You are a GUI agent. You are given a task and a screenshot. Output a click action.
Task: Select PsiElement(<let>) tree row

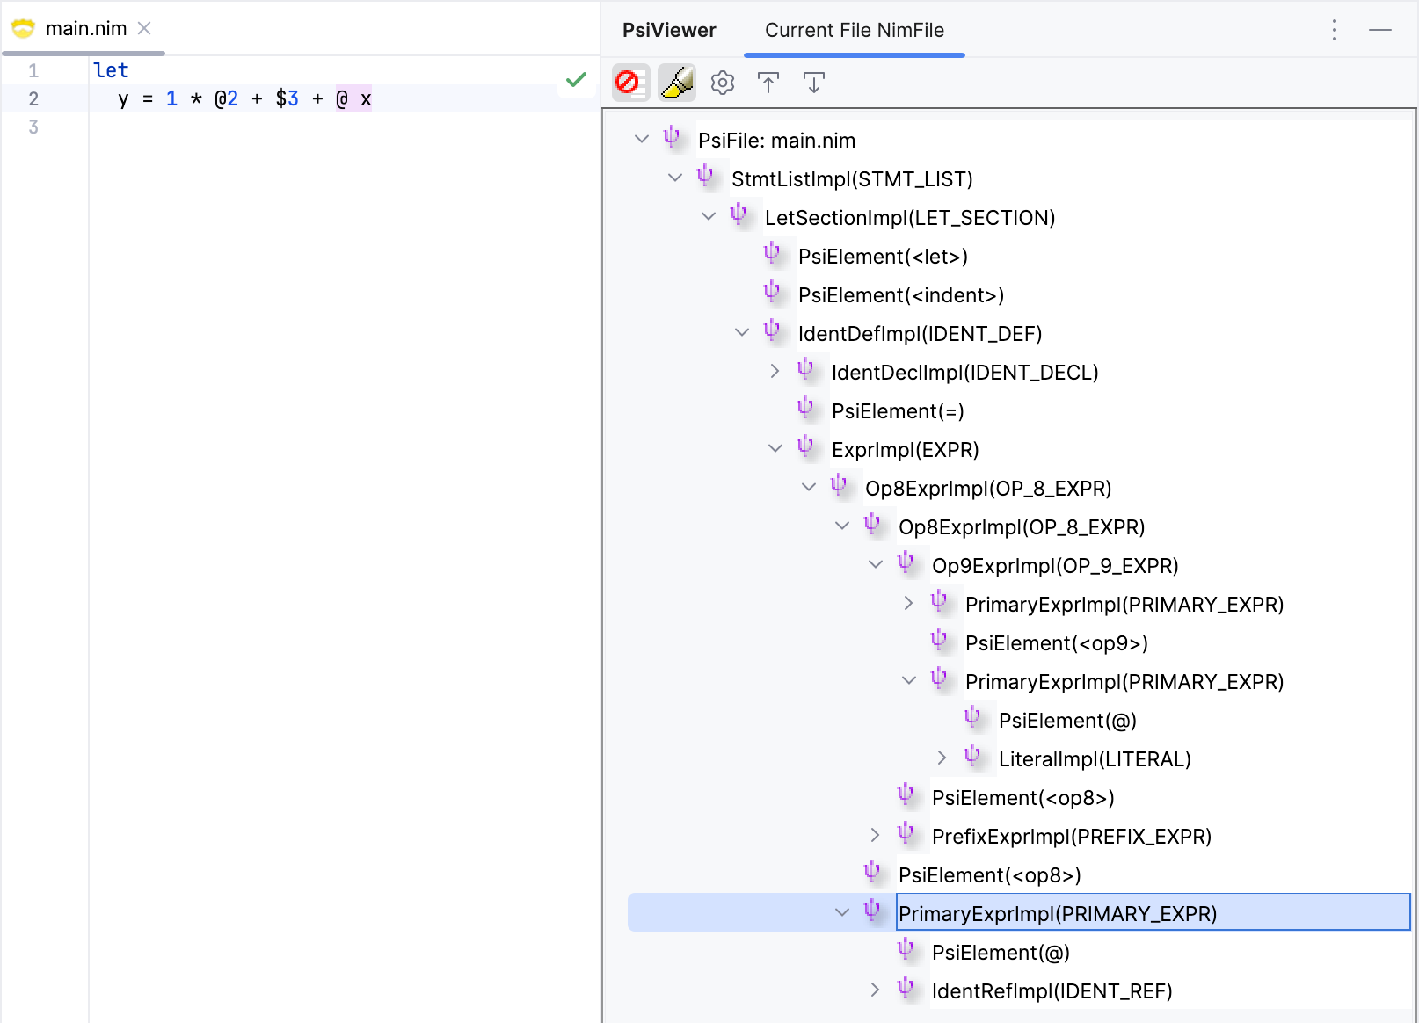tap(883, 257)
